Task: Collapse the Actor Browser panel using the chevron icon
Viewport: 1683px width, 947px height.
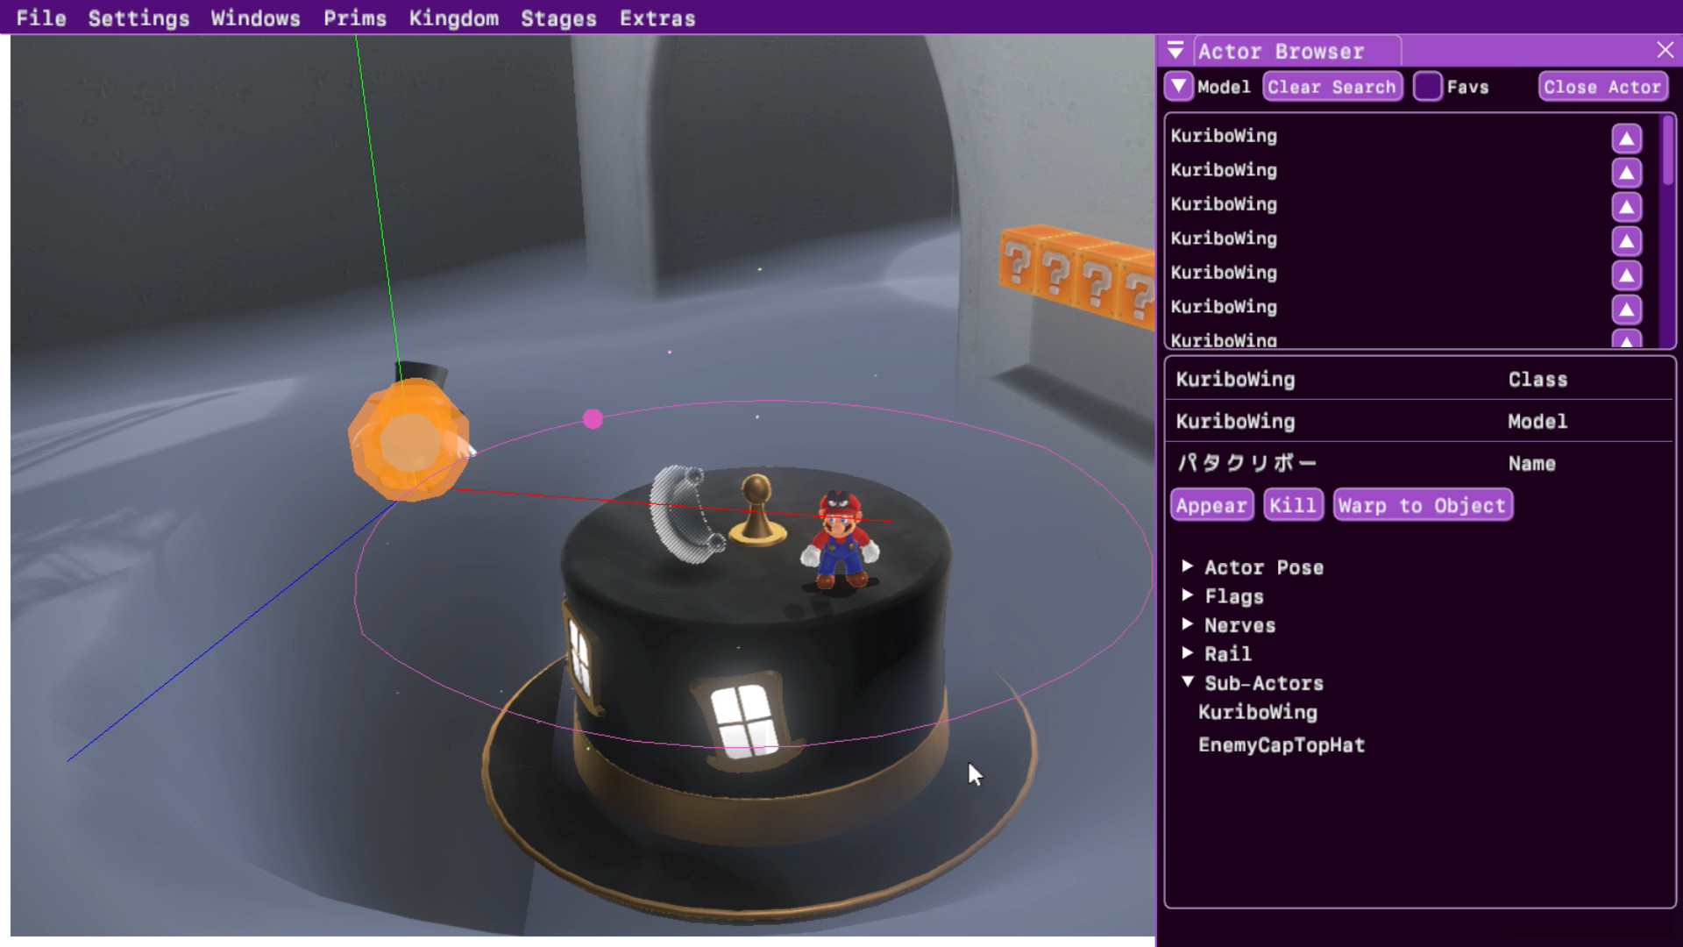Action: 1175,51
